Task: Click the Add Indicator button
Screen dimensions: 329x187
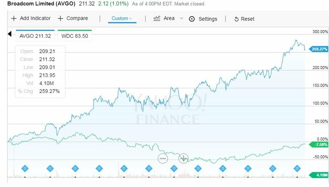Action: [31, 19]
